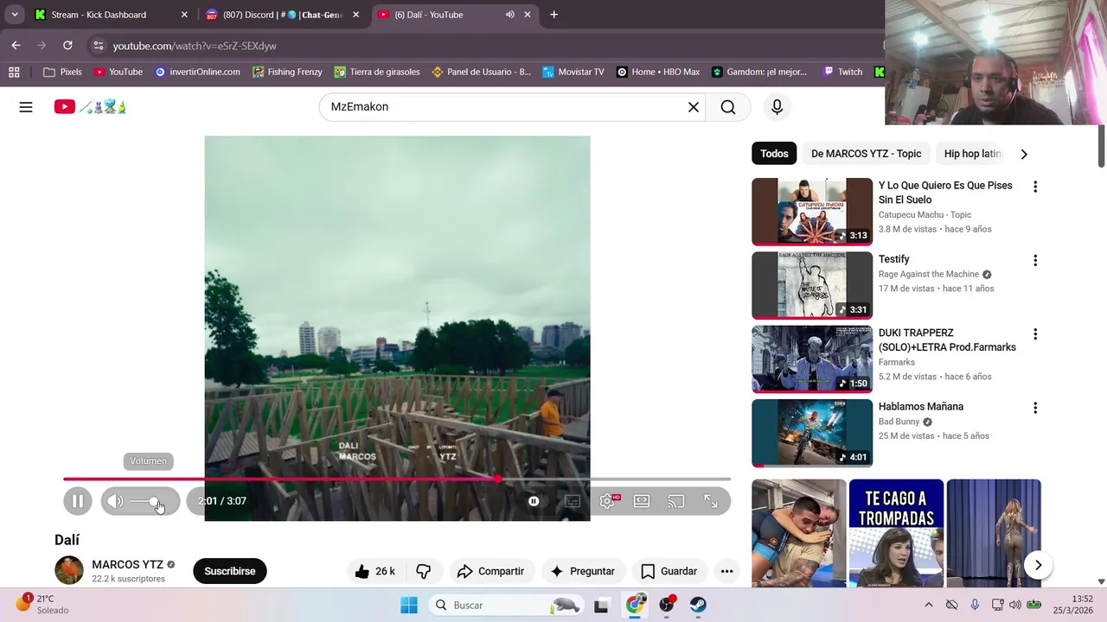The image size is (1107, 622).
Task: Pause the video with the player pause button
Action: [x=78, y=501]
